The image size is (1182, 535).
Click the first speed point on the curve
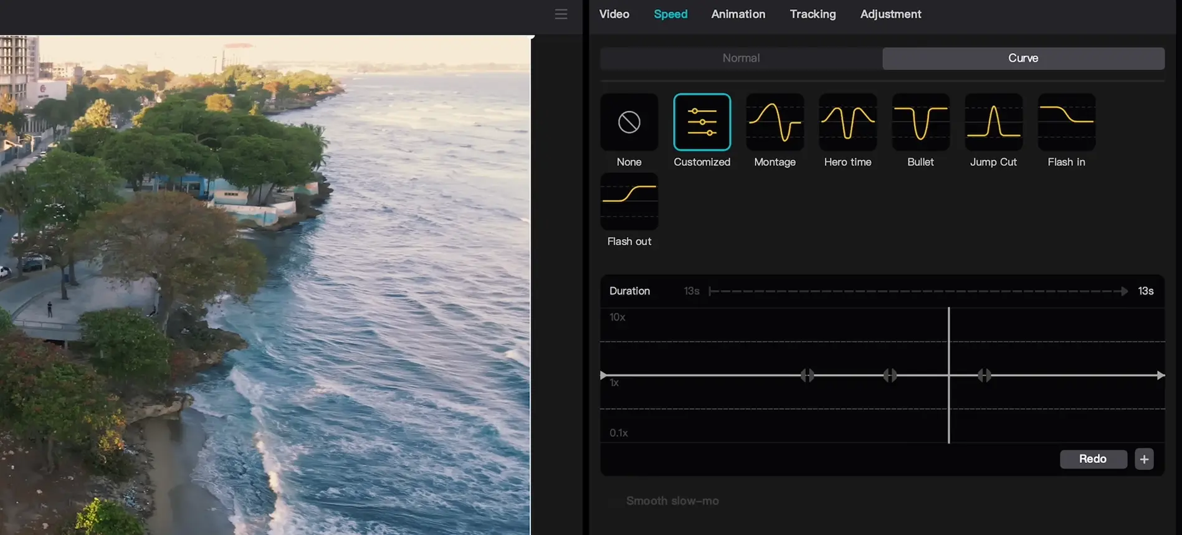(807, 375)
